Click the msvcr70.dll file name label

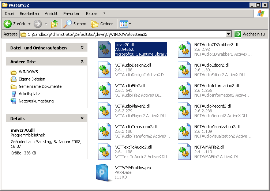(x=124, y=45)
